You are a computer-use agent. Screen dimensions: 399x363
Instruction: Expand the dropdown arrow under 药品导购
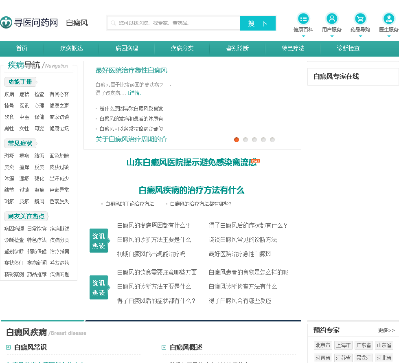click(x=360, y=36)
